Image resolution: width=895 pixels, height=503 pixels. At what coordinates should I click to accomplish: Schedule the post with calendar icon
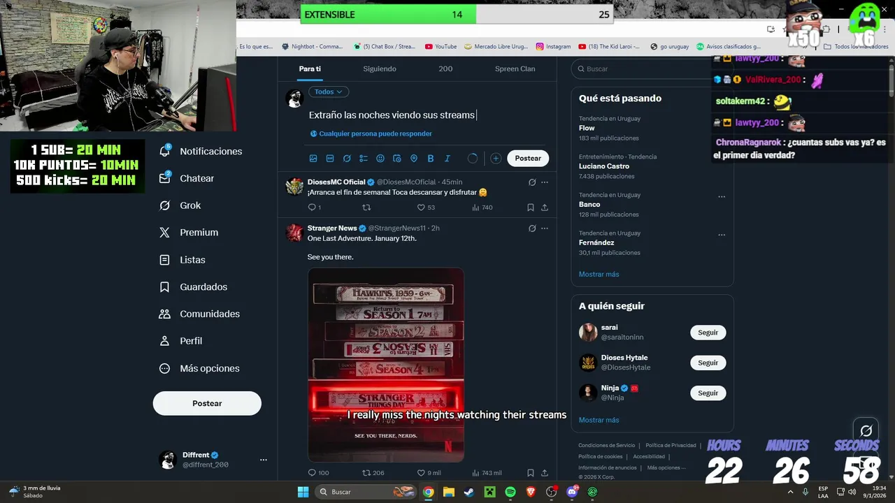tap(397, 159)
